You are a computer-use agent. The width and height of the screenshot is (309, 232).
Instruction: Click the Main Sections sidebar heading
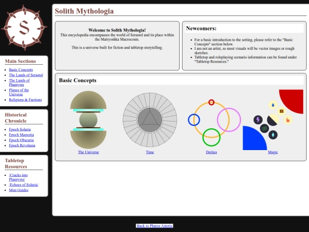coord(20,61)
